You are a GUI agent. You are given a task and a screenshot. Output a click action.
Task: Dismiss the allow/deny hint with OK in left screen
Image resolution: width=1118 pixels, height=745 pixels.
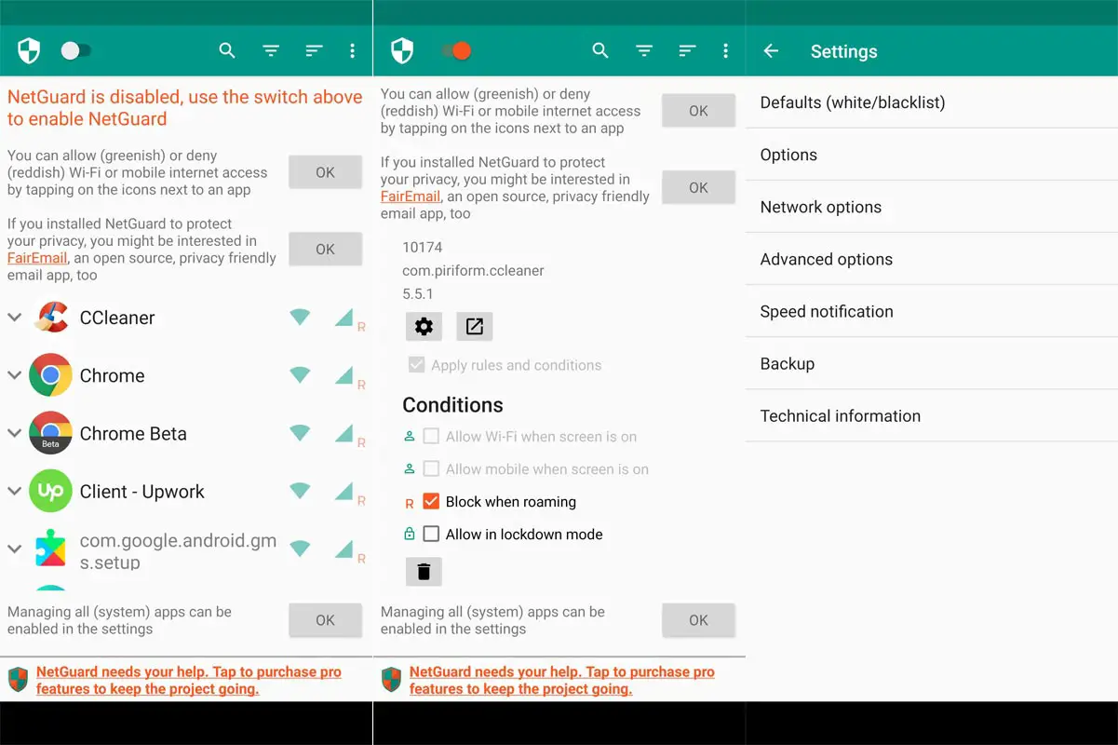pyautogui.click(x=325, y=172)
